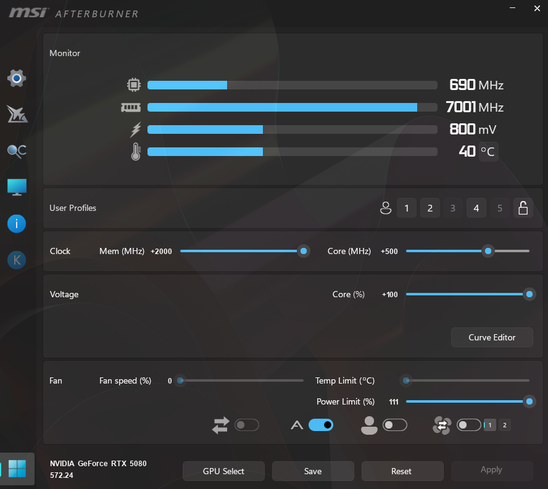Toggle the °C temperature unit button

488,152
